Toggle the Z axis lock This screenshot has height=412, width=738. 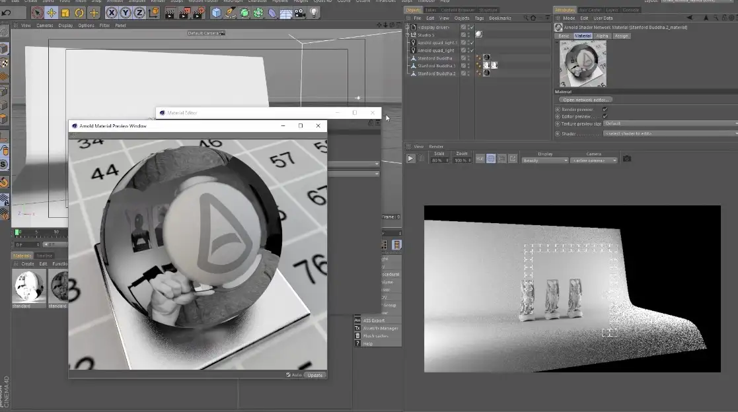point(139,13)
